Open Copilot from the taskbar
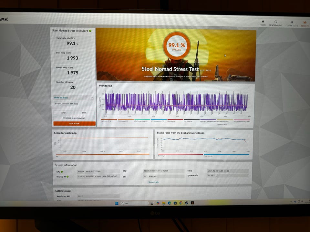310x232 pixels. point(158,203)
